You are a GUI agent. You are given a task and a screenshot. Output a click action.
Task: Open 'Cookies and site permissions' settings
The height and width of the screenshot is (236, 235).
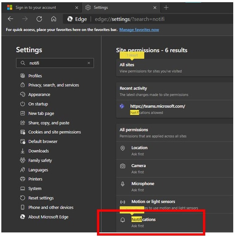(55, 132)
